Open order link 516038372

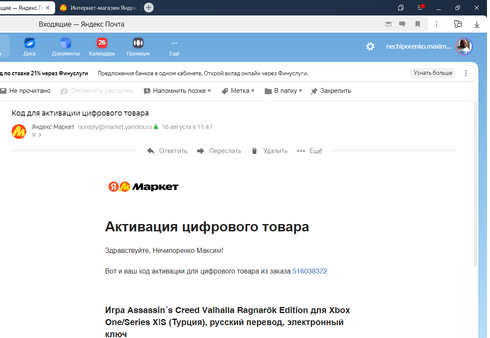tap(310, 271)
